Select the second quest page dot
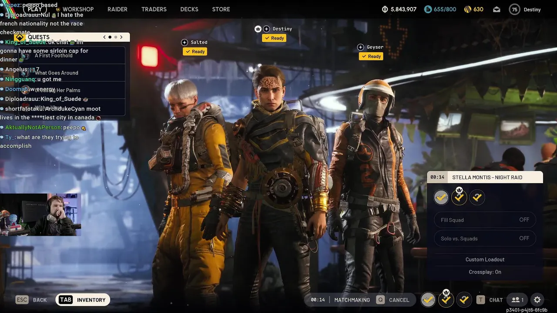Image resolution: width=557 pixels, height=313 pixels. tap(116, 37)
